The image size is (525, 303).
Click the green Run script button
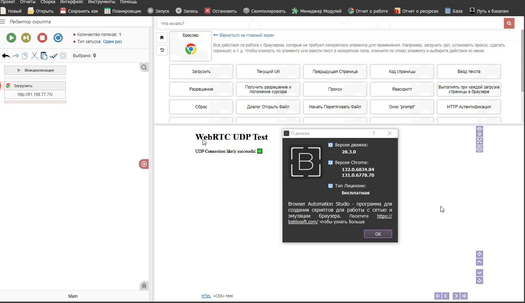11,38
